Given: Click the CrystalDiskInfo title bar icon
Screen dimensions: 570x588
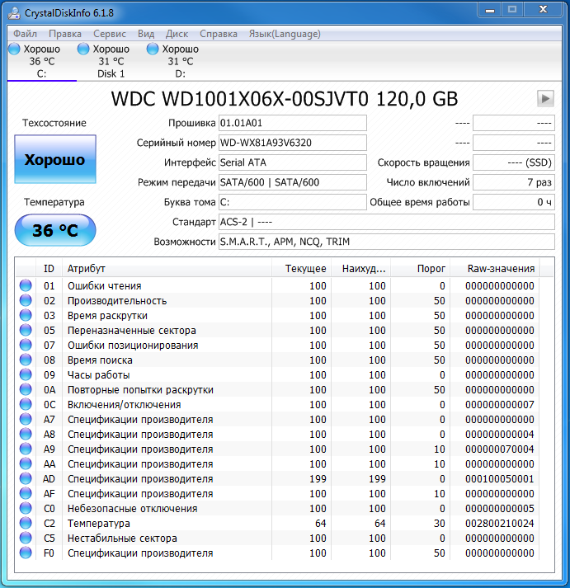Looking at the screenshot, I should coord(14,12).
